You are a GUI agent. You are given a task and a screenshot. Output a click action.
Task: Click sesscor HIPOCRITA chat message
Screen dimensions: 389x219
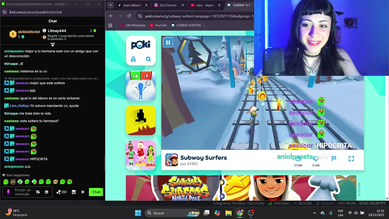click(26, 159)
